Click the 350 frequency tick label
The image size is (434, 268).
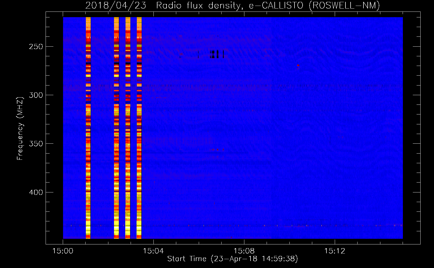pos(36,144)
